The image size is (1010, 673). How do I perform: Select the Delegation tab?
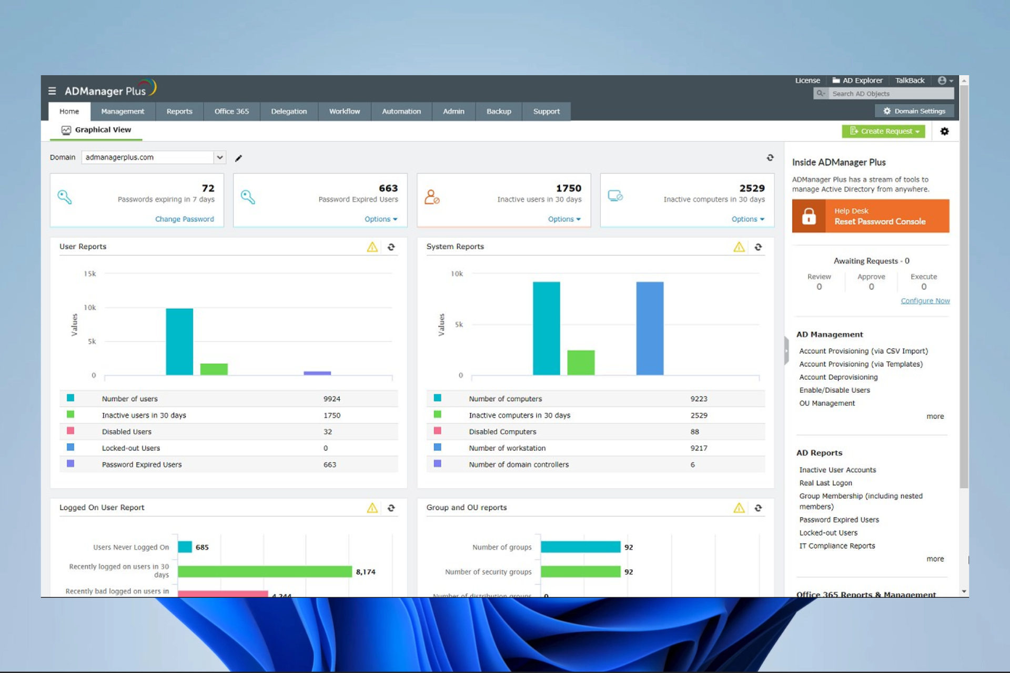click(x=289, y=111)
